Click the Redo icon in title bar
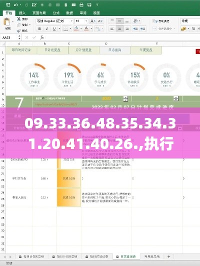Screen dimensions: 200x266 point(26,5)
